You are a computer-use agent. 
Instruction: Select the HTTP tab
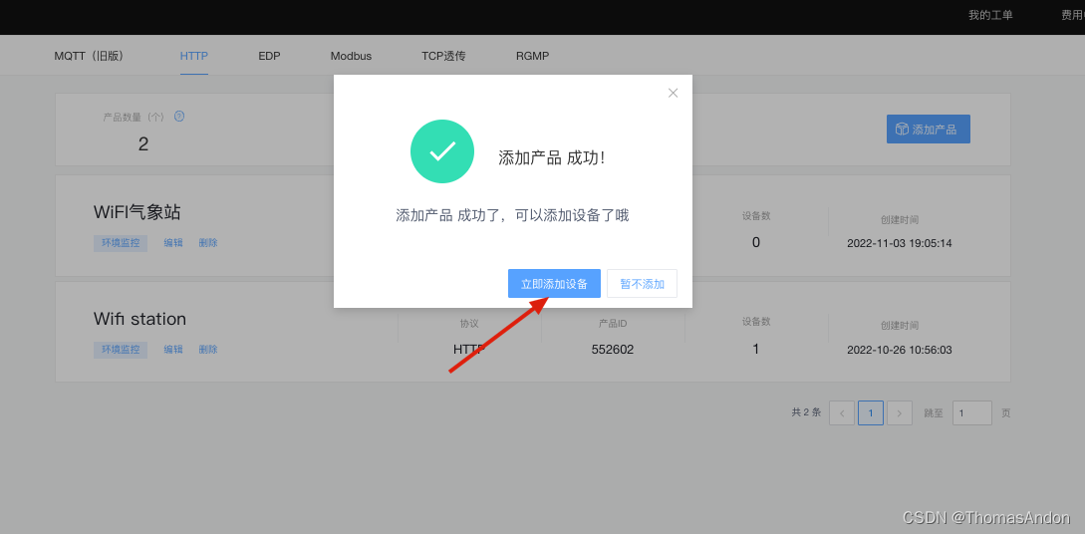point(193,56)
